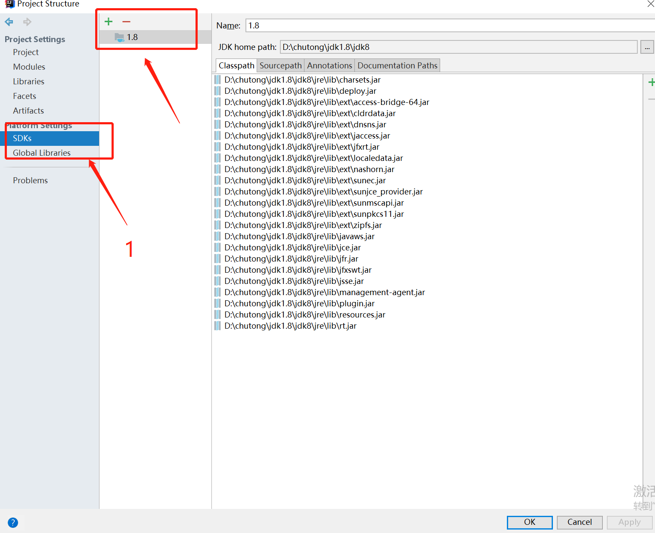Viewport: 655px width, 533px height.
Task: Click the jar icon next to rt.jar
Action: (217, 326)
